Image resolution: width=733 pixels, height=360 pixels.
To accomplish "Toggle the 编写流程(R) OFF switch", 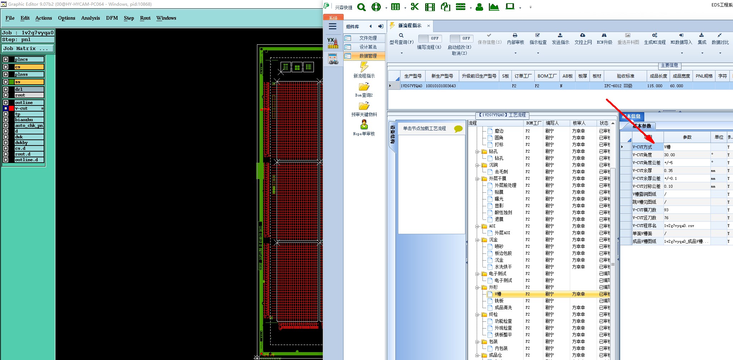I will [429, 38].
